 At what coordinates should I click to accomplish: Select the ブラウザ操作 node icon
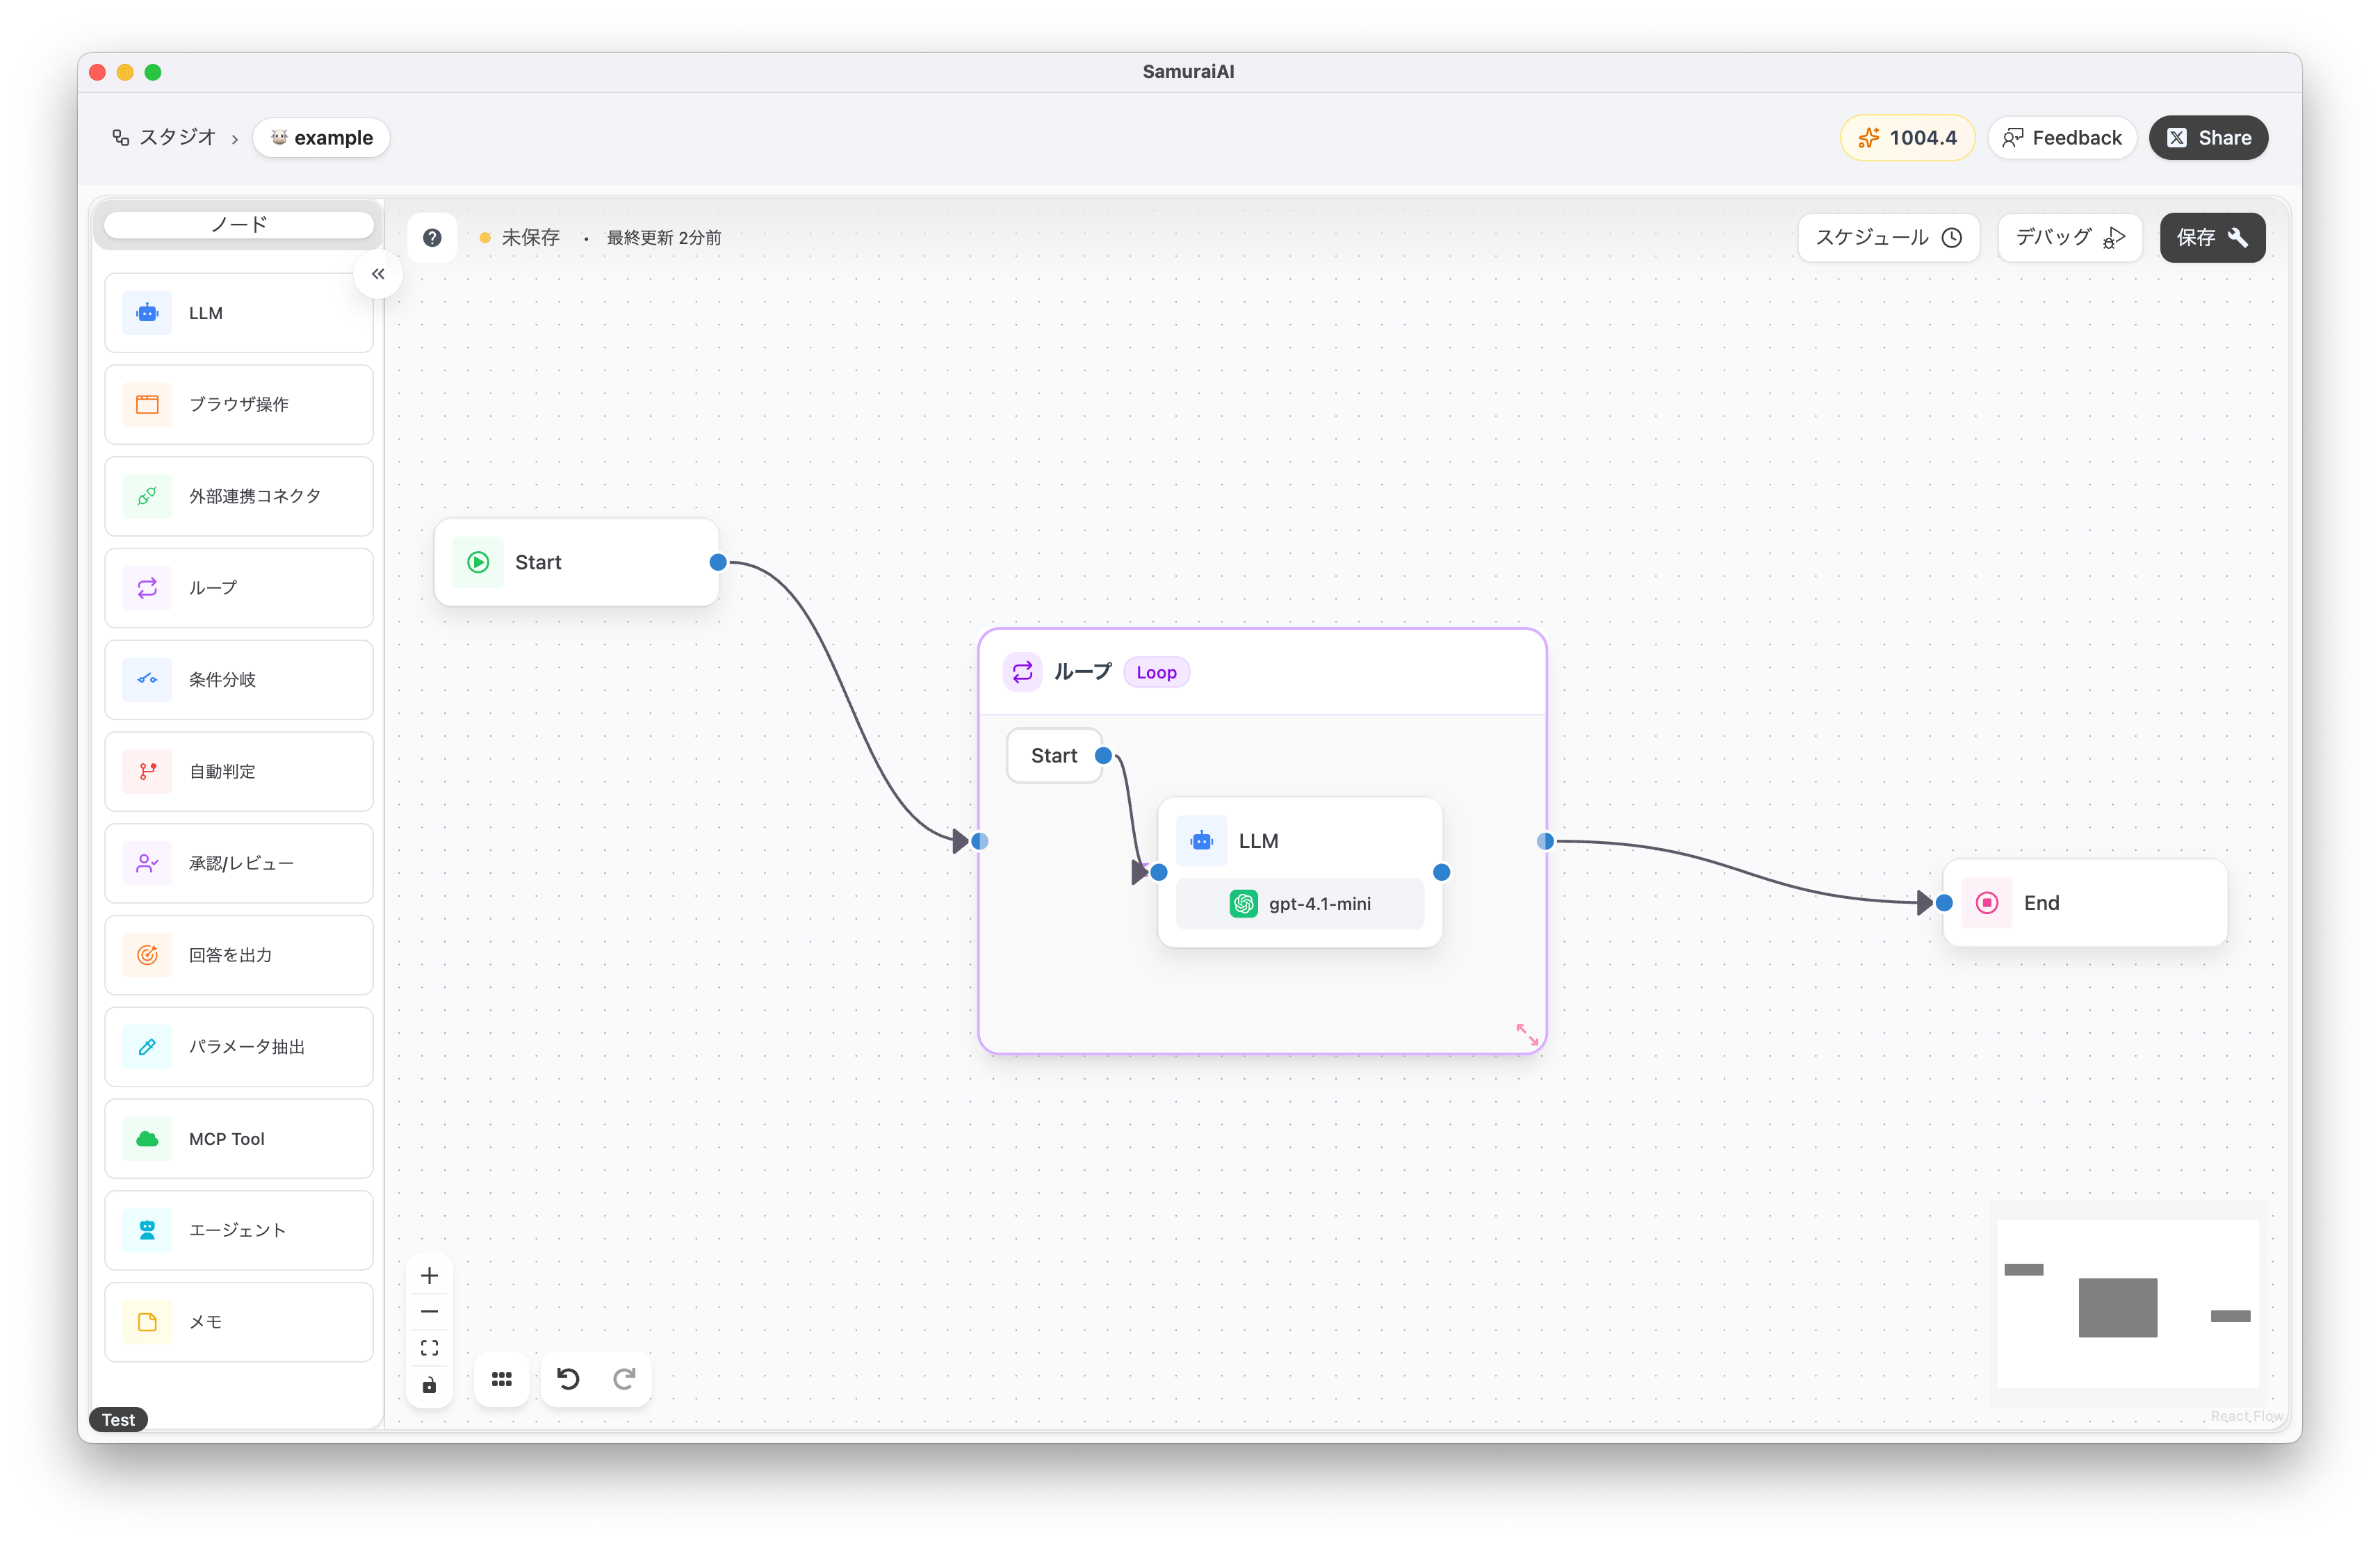coord(147,404)
